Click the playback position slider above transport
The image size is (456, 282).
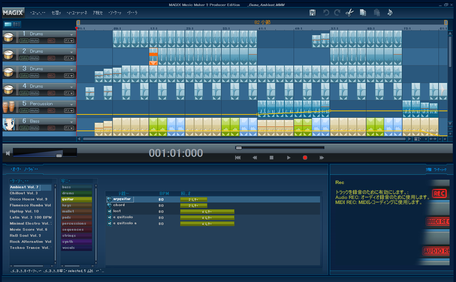pos(280,148)
